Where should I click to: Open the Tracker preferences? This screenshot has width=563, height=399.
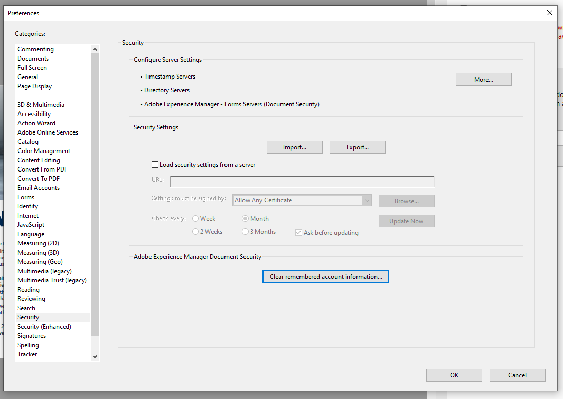[x=27, y=354]
